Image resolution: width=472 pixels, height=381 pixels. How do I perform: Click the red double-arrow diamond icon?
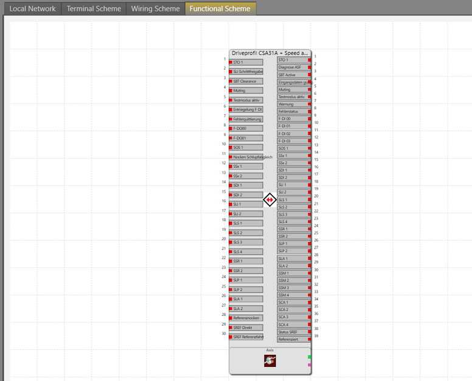pos(270,200)
